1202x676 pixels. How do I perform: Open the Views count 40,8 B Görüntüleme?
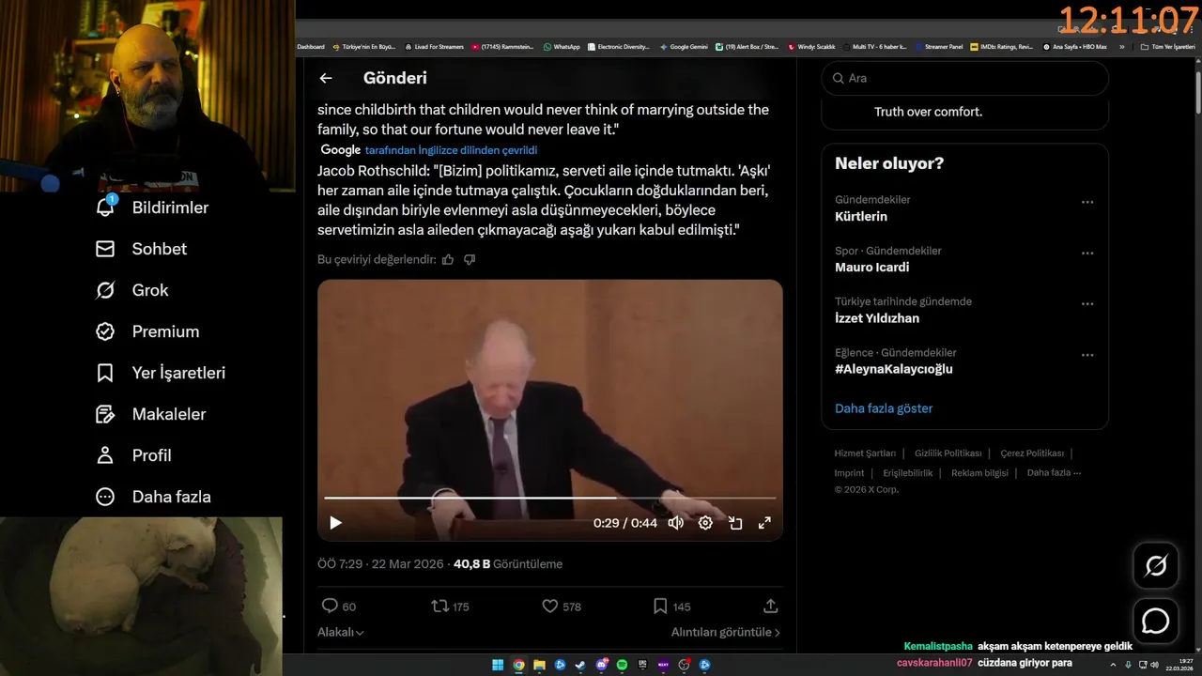pos(508,564)
